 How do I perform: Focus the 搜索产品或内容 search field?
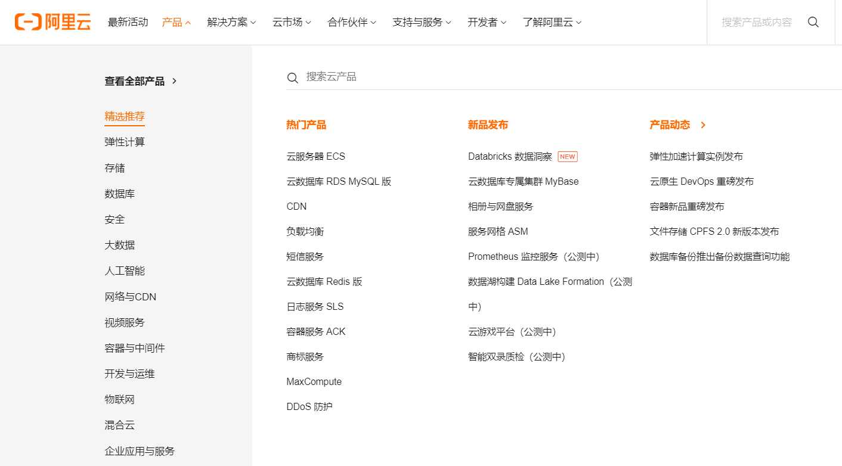coord(756,22)
